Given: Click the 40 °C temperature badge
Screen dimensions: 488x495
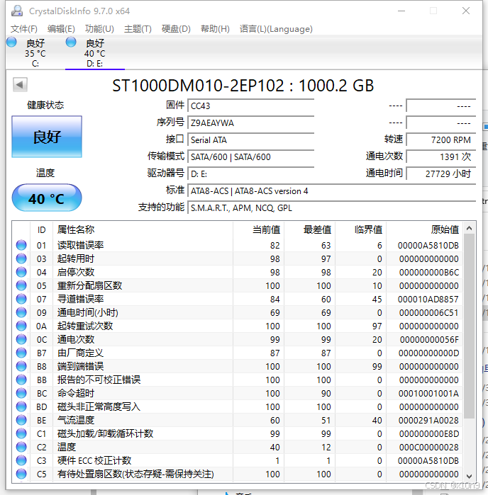Looking at the screenshot, I should (47, 198).
